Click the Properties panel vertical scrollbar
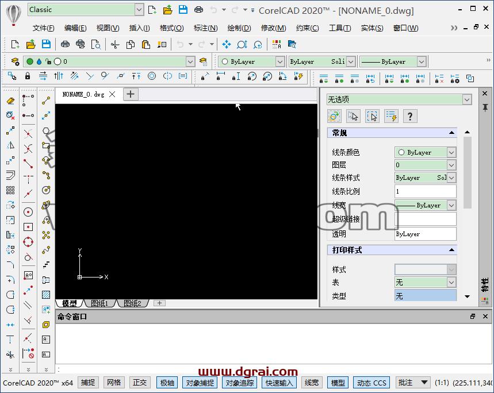 point(468,172)
